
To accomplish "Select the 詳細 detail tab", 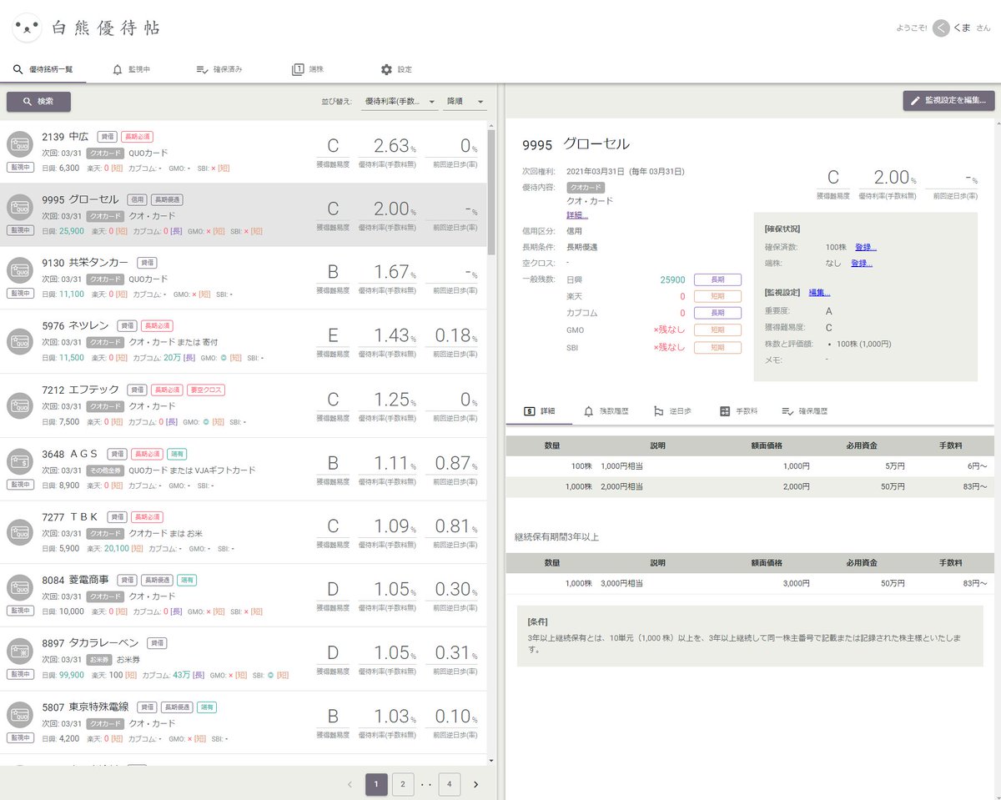I will [x=539, y=411].
